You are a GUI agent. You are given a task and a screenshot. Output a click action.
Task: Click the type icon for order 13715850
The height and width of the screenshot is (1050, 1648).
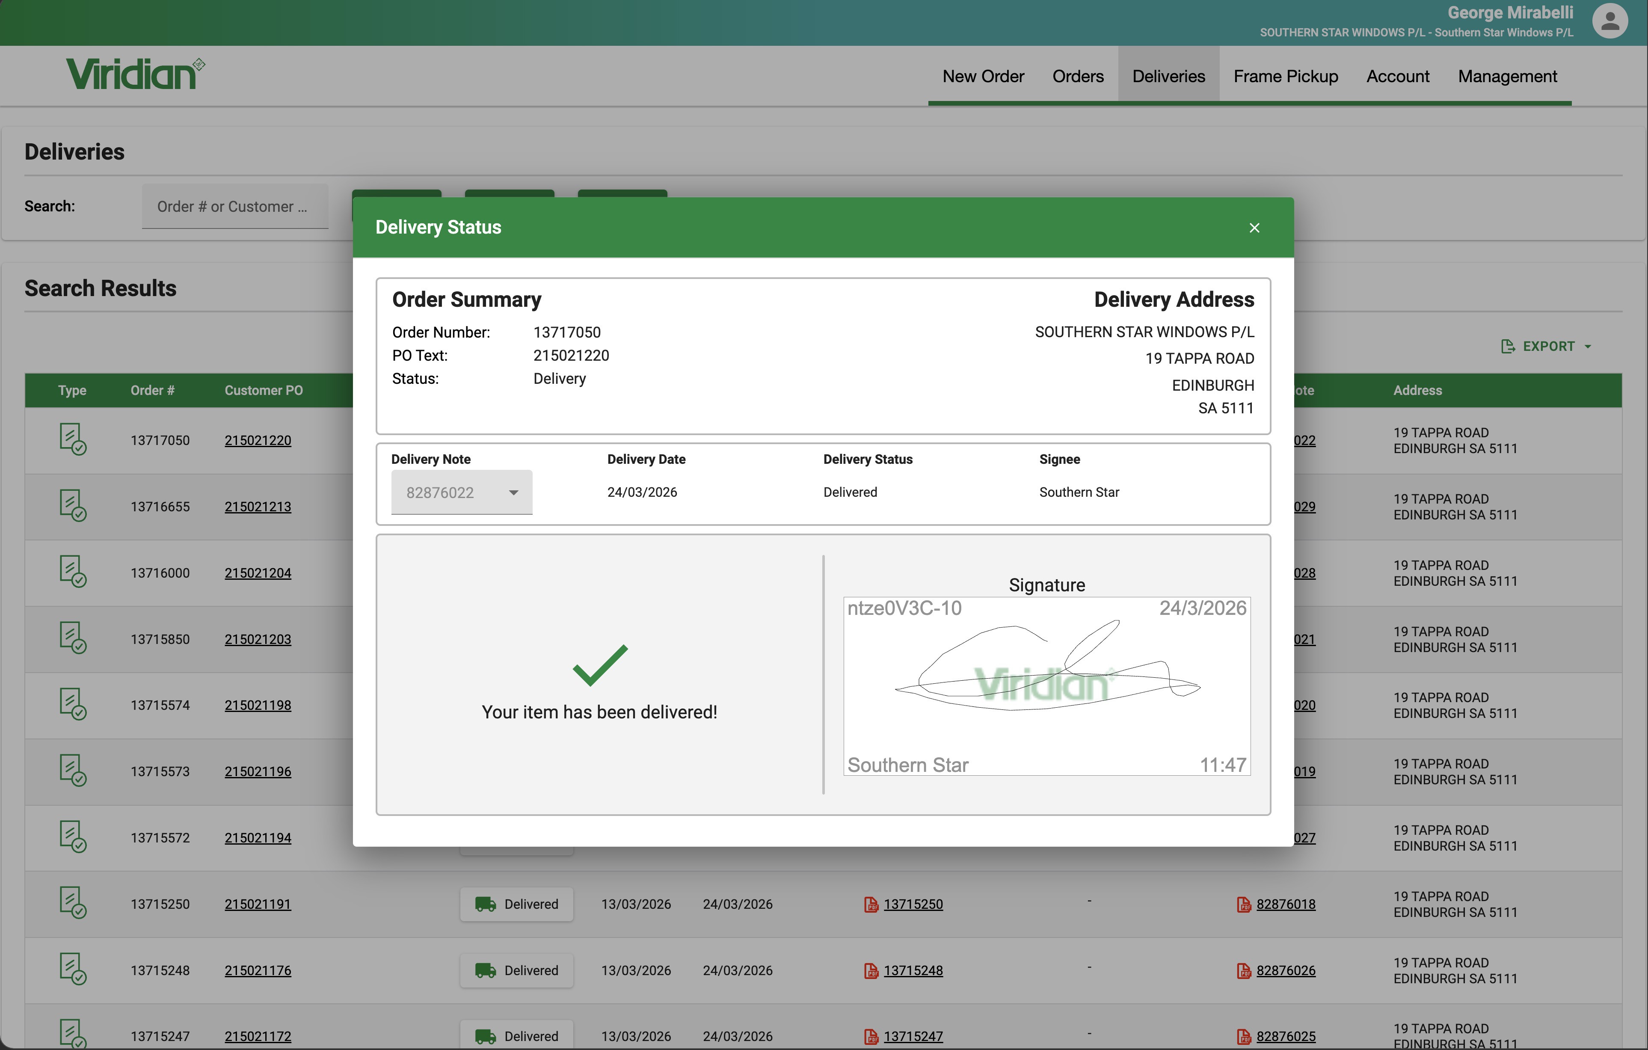[73, 638]
